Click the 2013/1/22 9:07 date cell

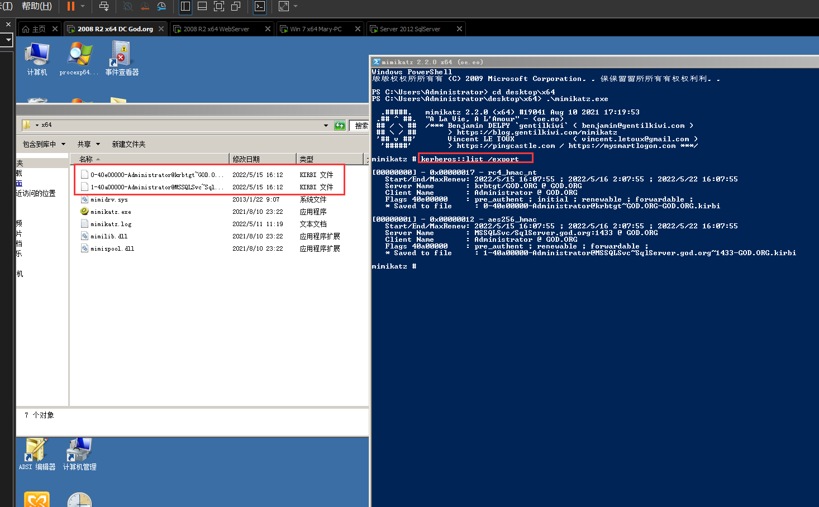(256, 199)
